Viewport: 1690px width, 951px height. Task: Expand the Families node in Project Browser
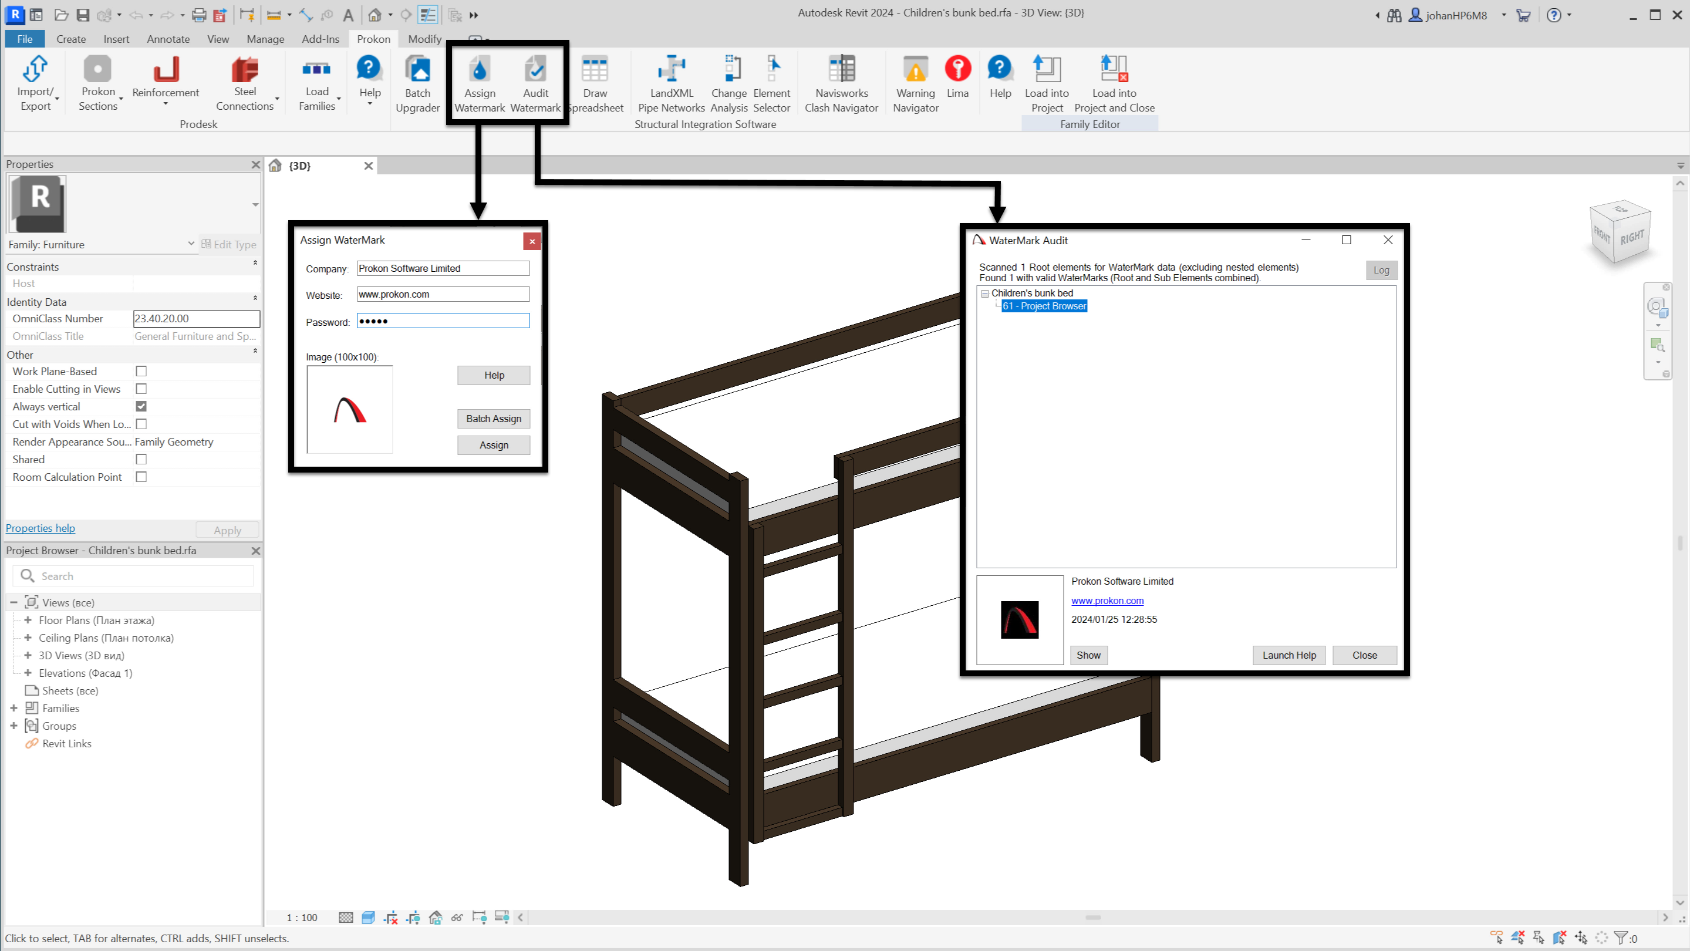point(14,708)
